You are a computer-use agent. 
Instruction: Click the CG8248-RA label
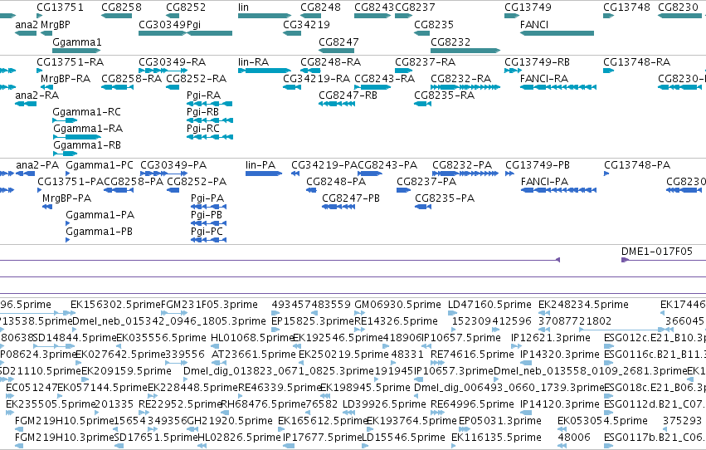(330, 62)
